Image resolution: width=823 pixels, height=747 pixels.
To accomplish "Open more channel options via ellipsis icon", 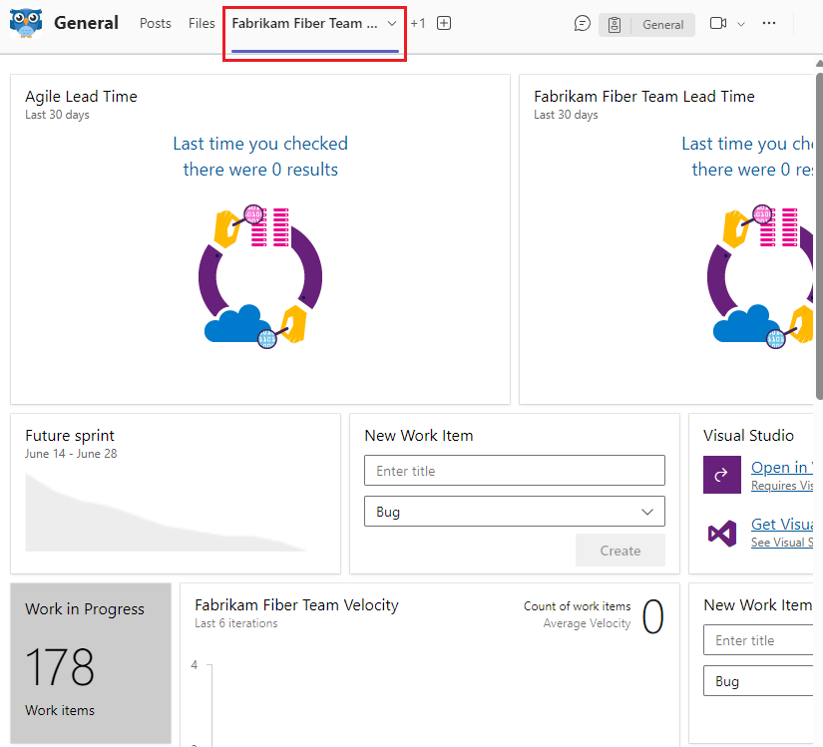I will pos(769,23).
